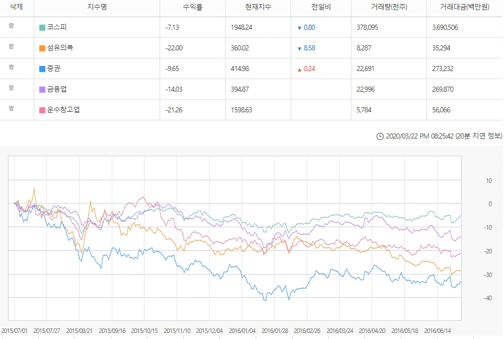Image resolution: width=504 pixels, height=339 pixels.
Task: Open the 운수창고업 index name
Action: tap(63, 109)
